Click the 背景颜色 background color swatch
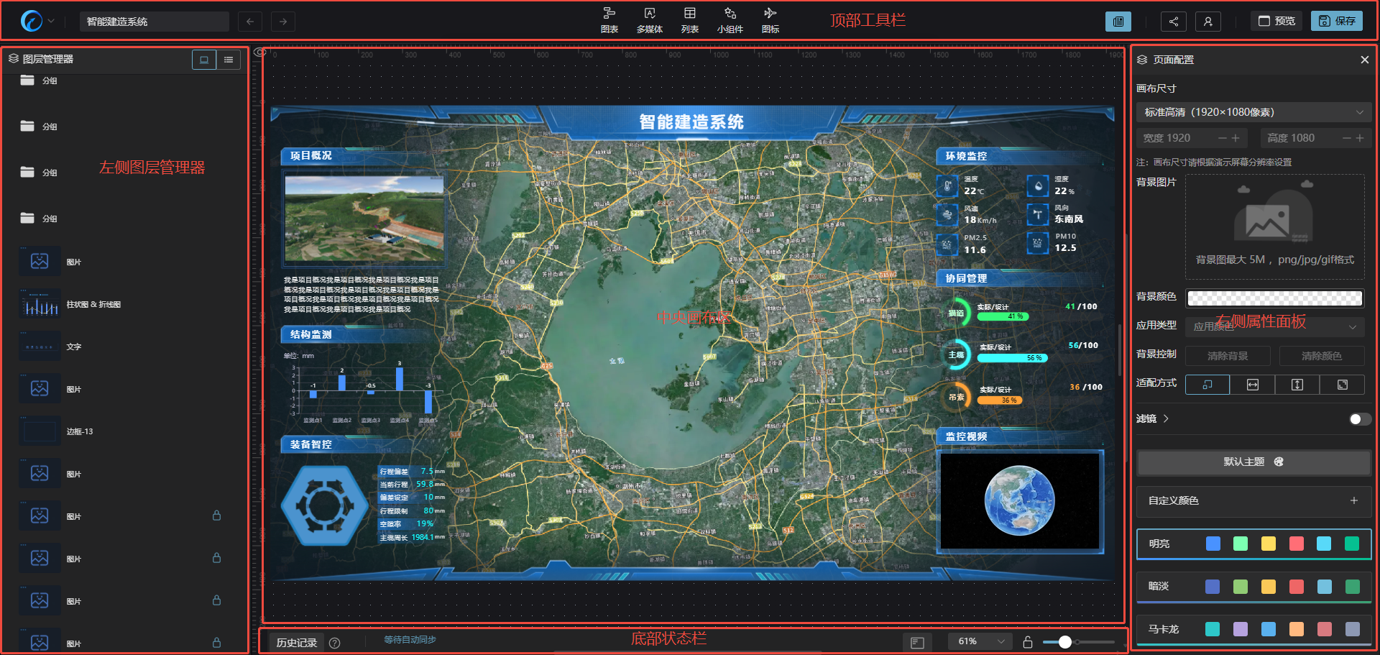1380x655 pixels. (1274, 298)
